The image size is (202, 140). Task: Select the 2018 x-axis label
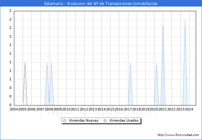coord(136,109)
